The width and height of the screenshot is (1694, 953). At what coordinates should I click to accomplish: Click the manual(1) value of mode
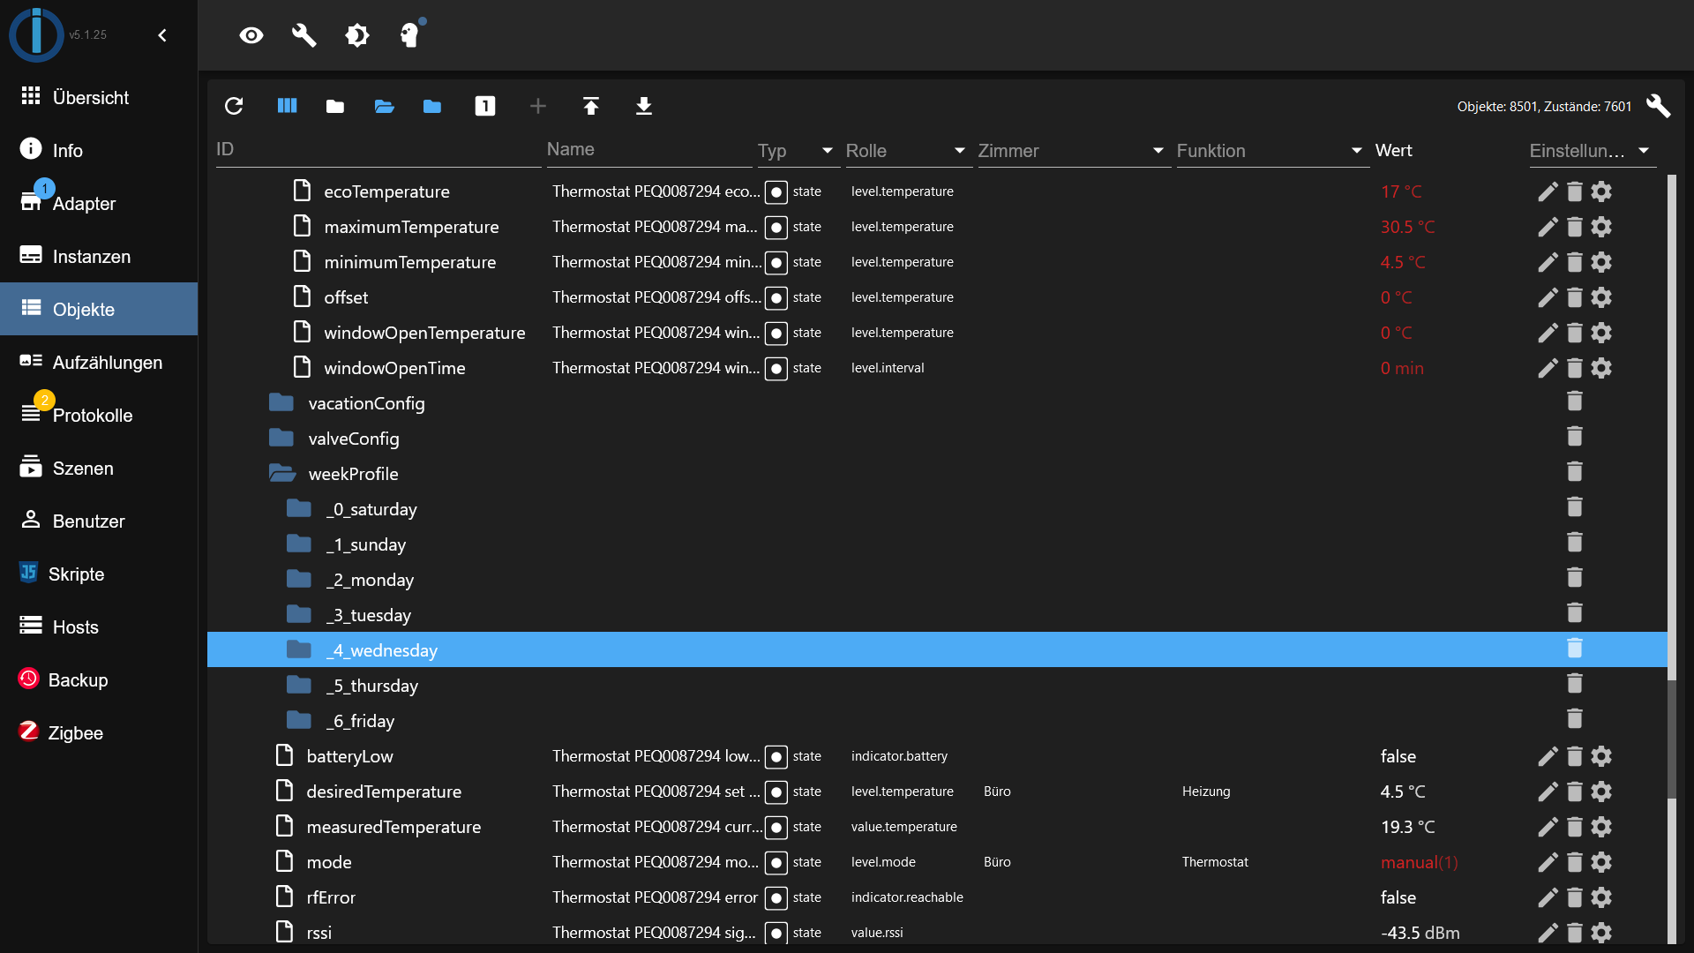point(1419,862)
